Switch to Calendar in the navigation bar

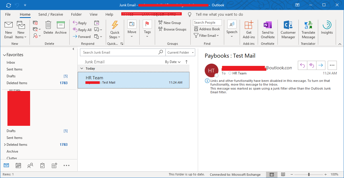click(x=18, y=165)
